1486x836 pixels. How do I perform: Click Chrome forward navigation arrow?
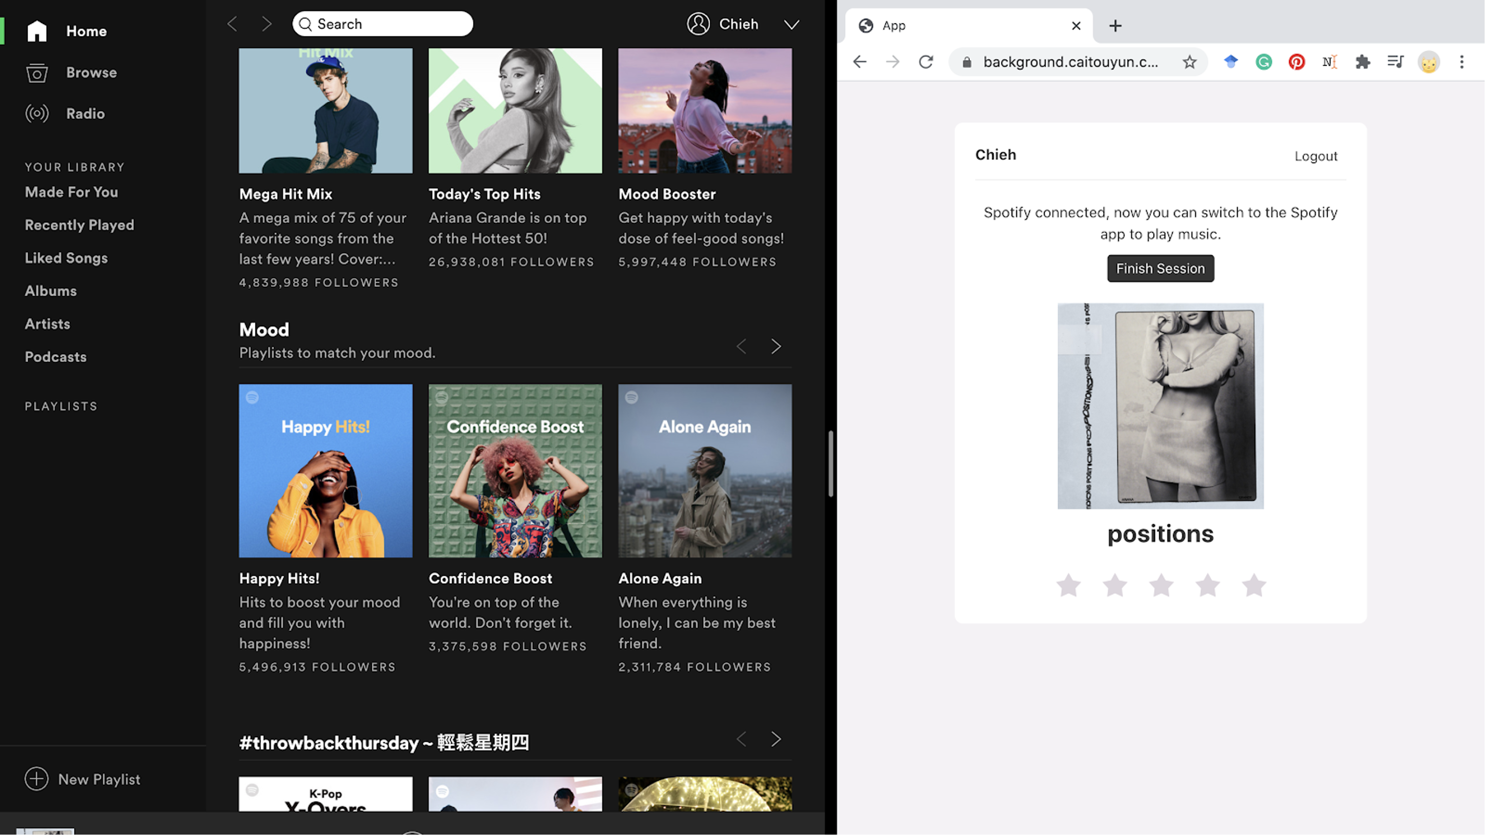coord(892,62)
